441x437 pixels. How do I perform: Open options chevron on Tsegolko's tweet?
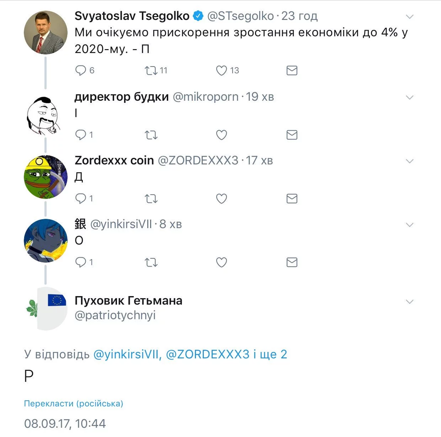[x=410, y=17]
